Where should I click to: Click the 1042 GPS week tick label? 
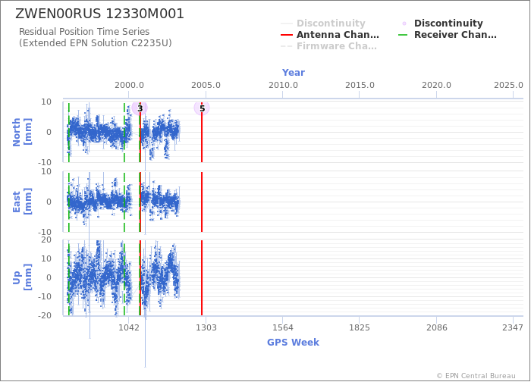pos(129,327)
